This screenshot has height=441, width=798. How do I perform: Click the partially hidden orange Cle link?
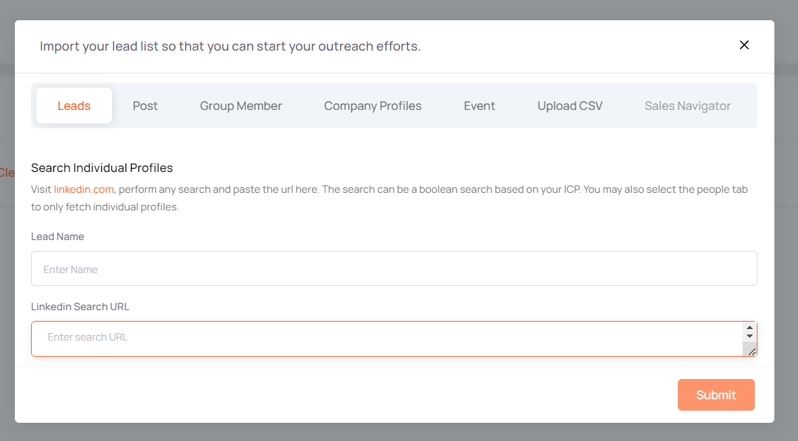[x=7, y=173]
